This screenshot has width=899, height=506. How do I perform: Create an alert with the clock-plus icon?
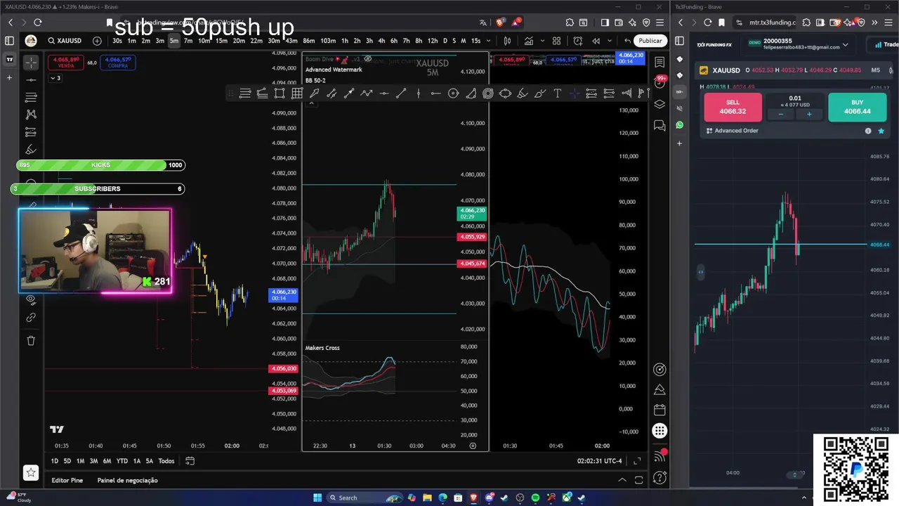click(x=578, y=41)
